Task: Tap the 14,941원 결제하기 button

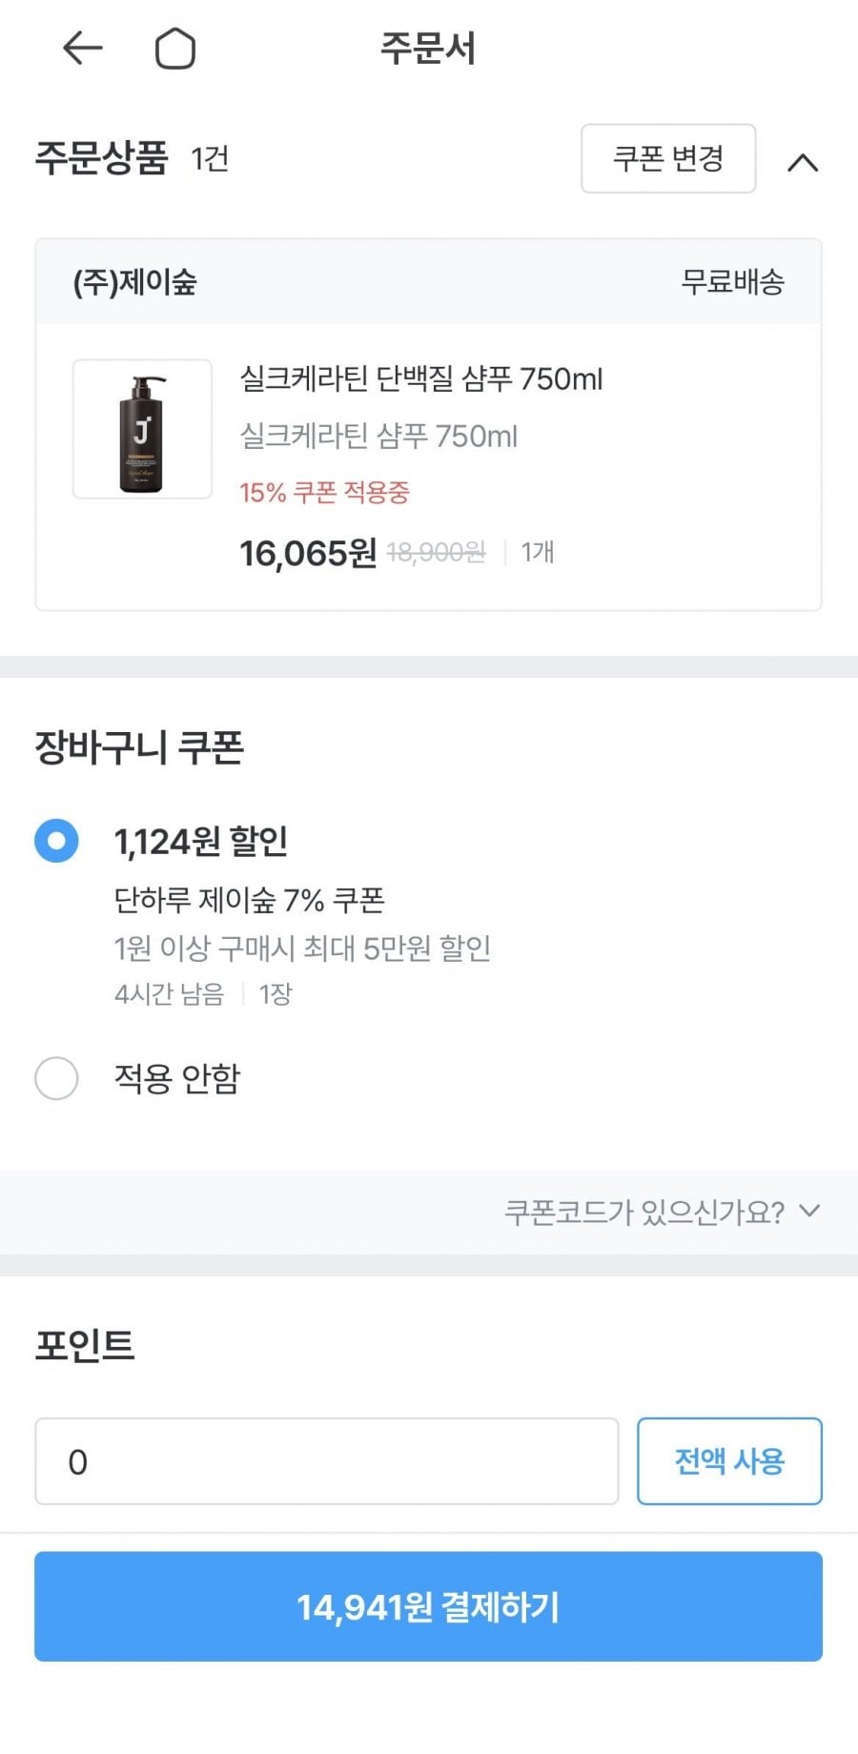Action: click(428, 1607)
